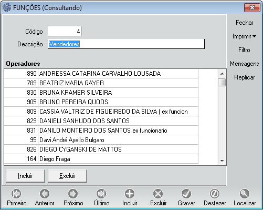Click the Anterior navigation arrow icon
The height and width of the screenshot is (210, 263).
click(x=45, y=194)
